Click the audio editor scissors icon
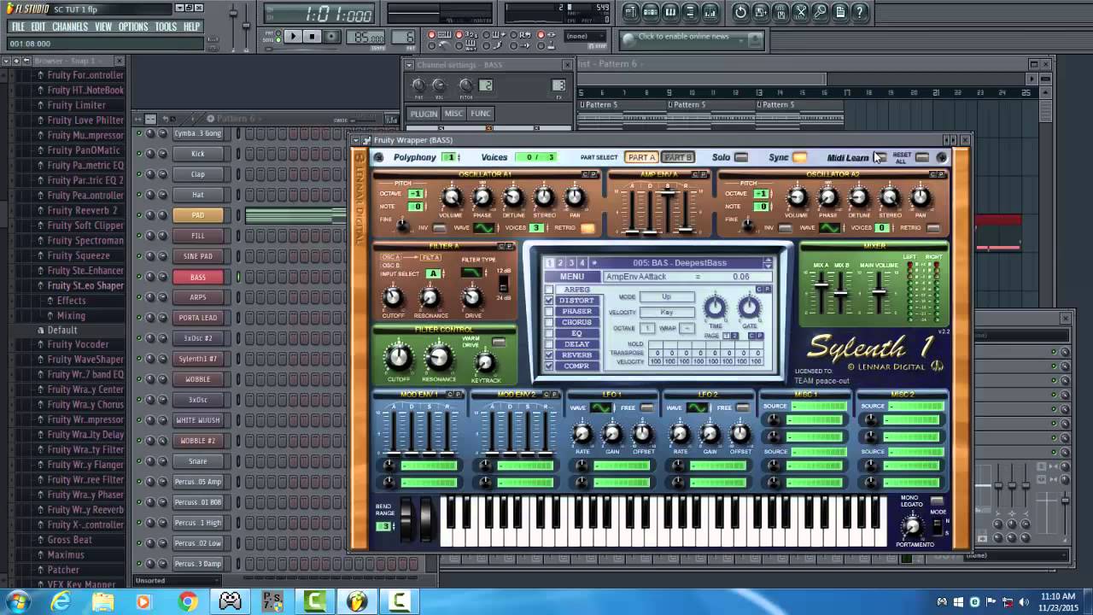Viewport: 1093px width, 615px height. point(801,12)
